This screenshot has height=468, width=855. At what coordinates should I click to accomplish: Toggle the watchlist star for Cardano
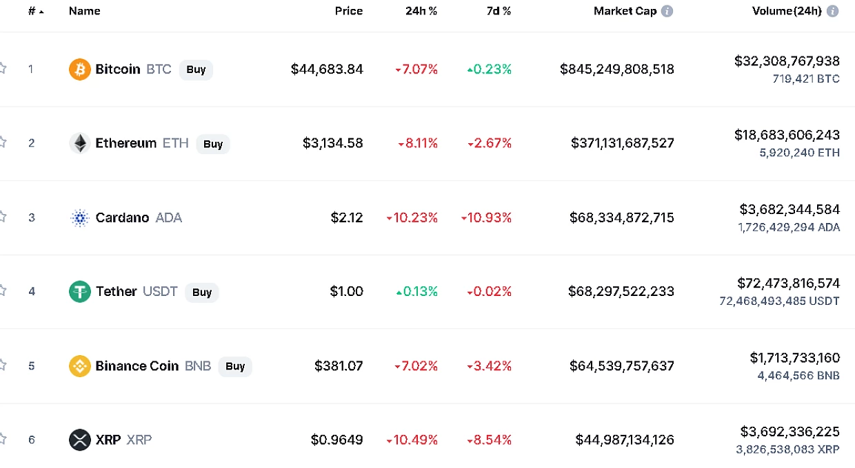click(x=2, y=217)
